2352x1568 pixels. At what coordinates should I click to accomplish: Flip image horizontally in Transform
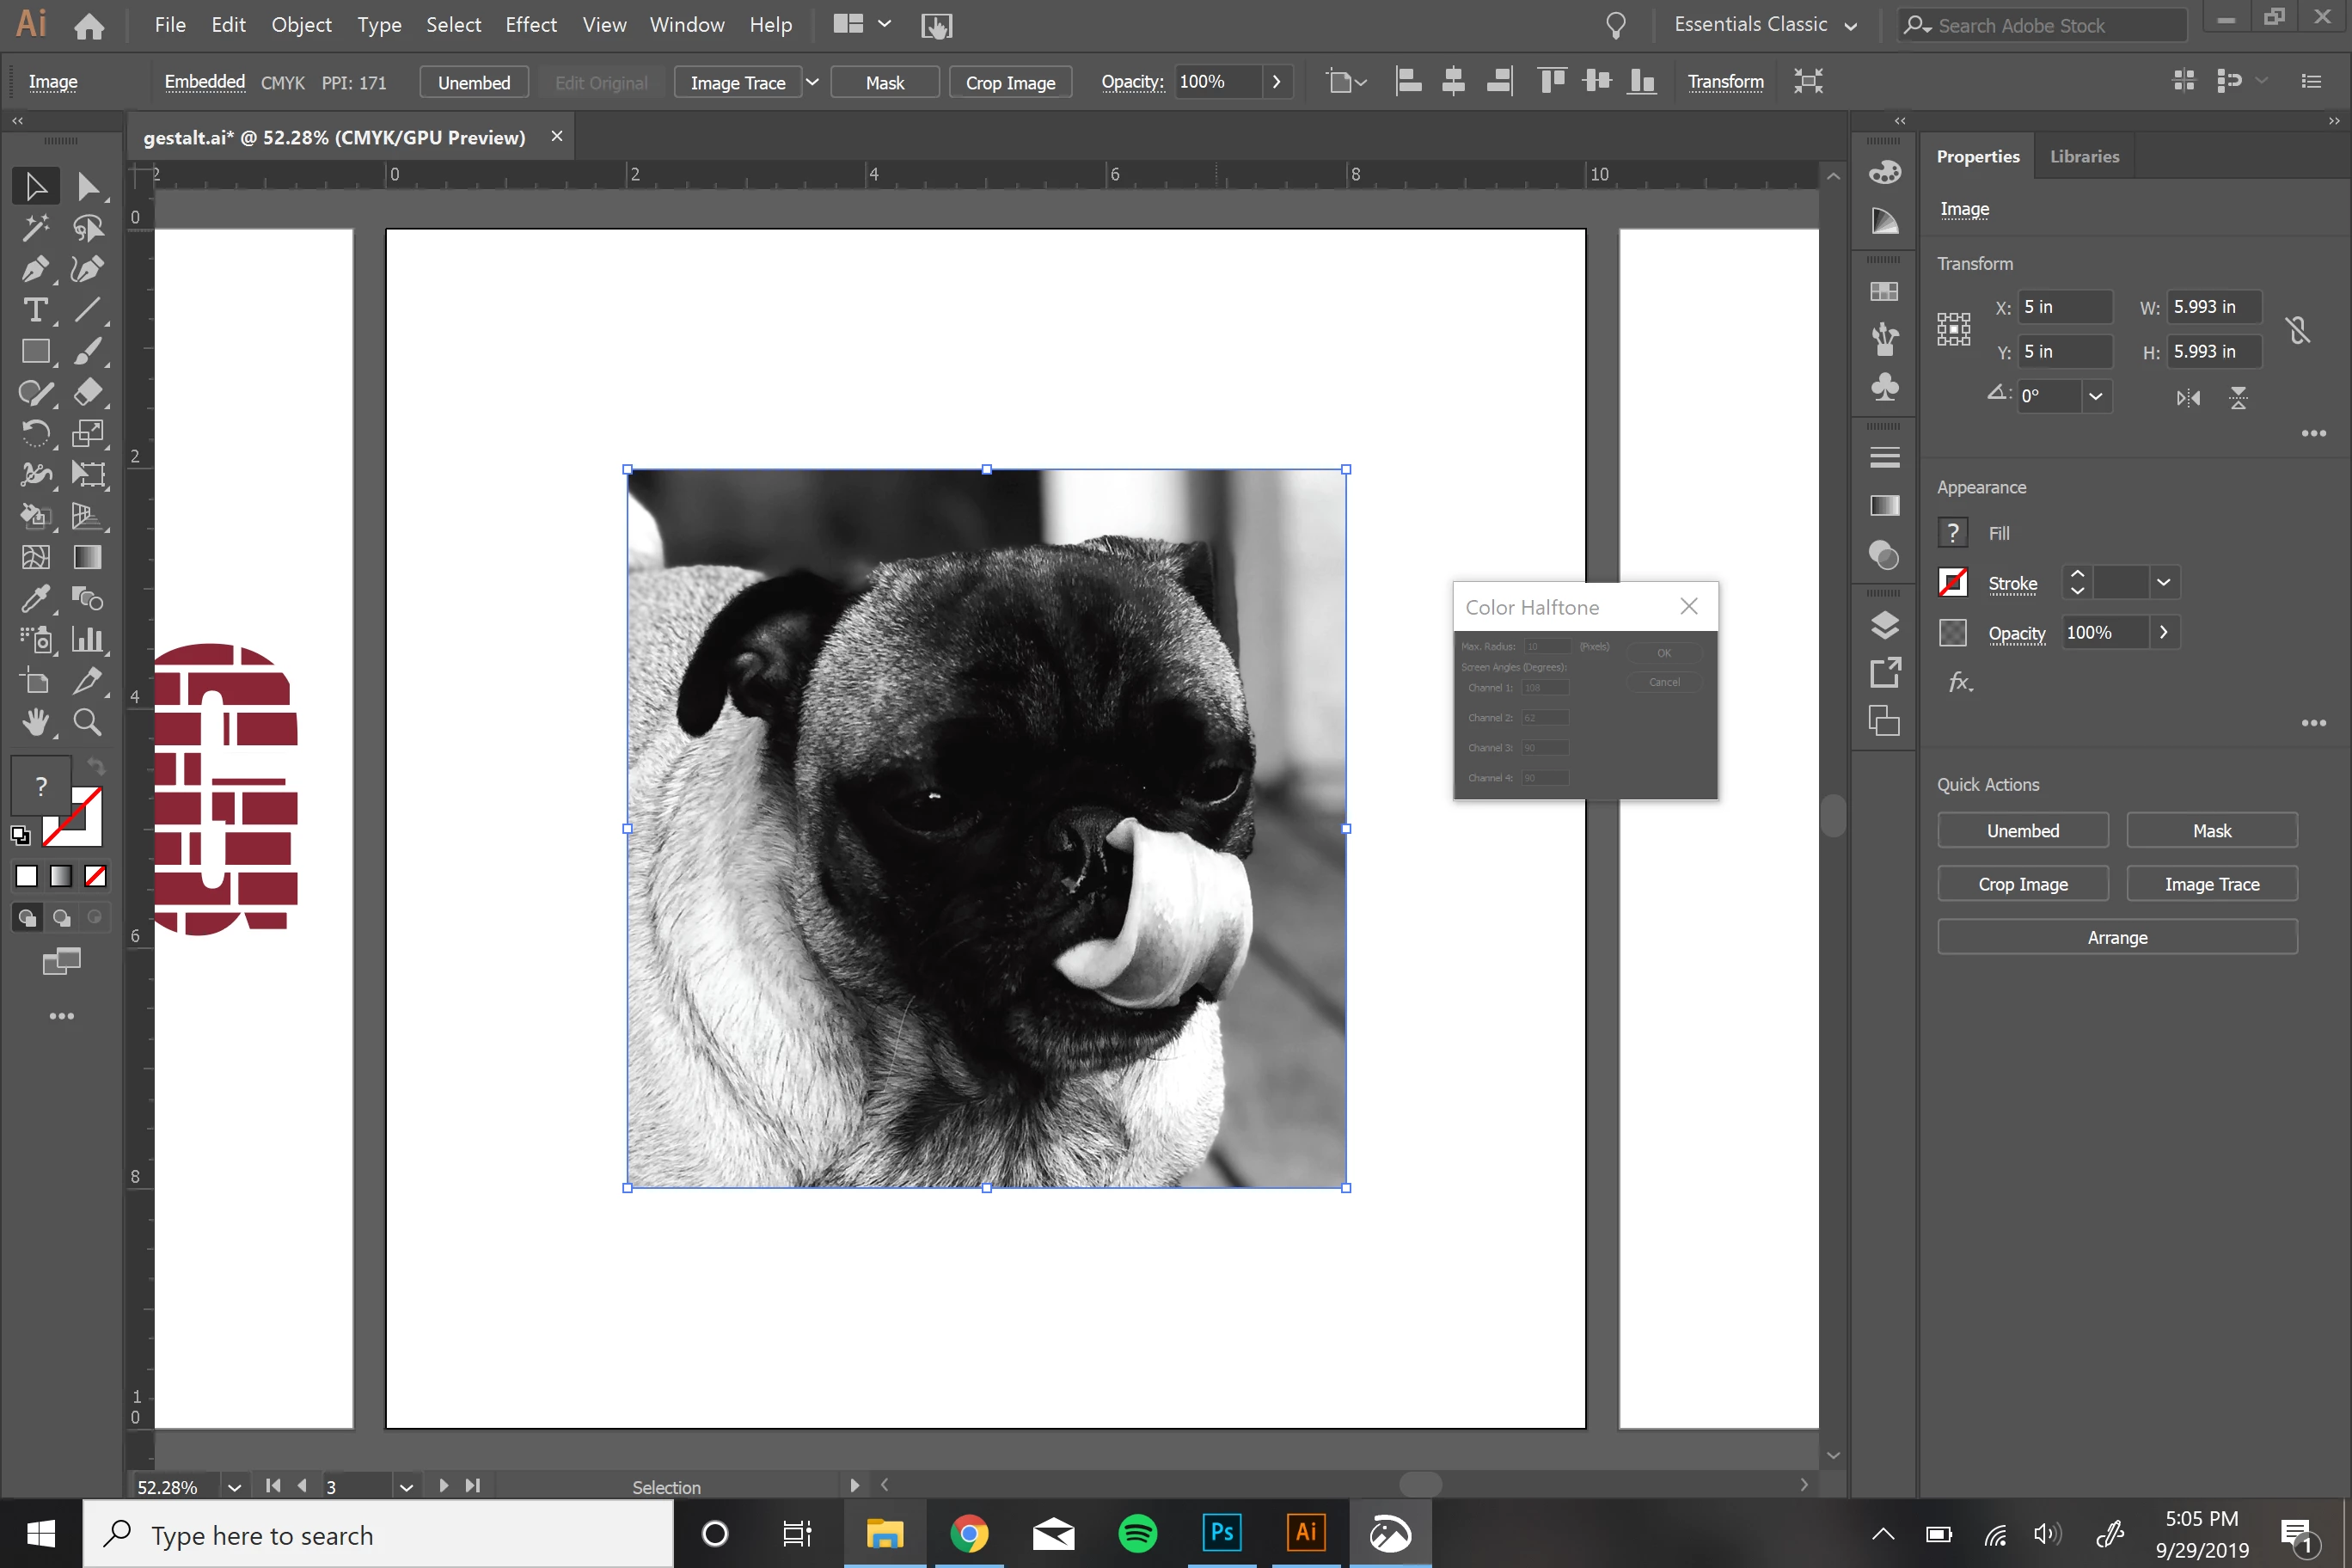[x=2188, y=398]
